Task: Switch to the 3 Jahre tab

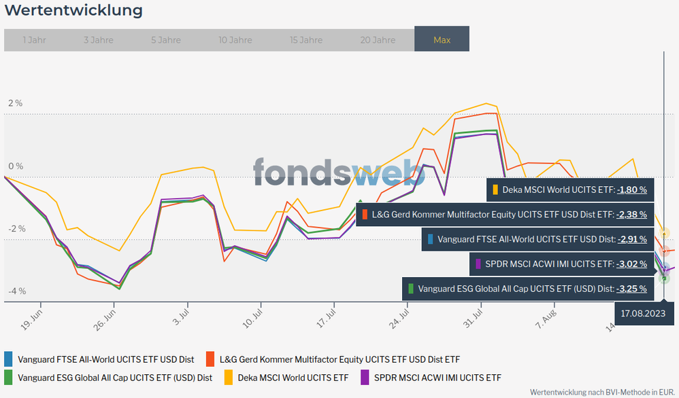Action: (x=99, y=40)
